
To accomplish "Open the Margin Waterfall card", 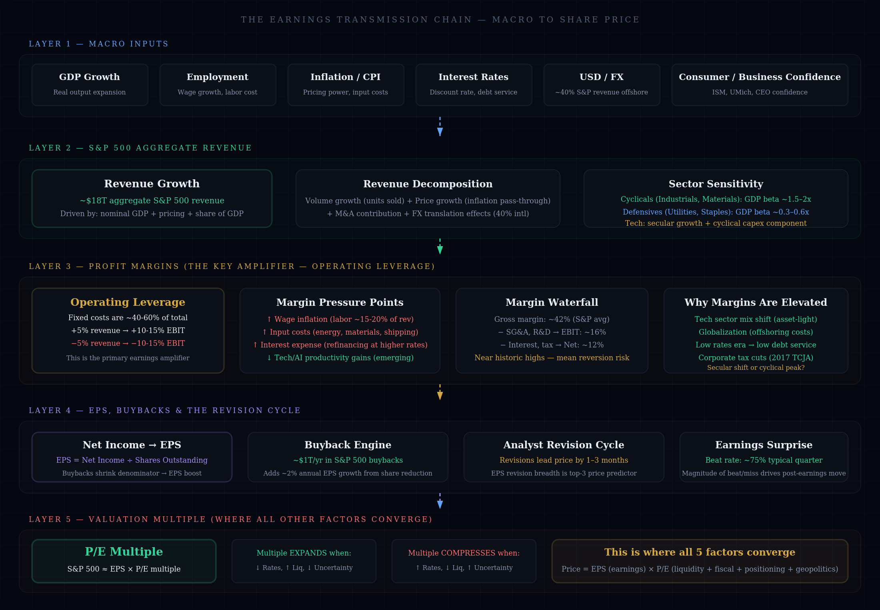I will click(x=552, y=330).
